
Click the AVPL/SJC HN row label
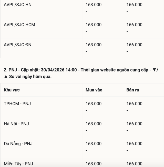[18, 5]
